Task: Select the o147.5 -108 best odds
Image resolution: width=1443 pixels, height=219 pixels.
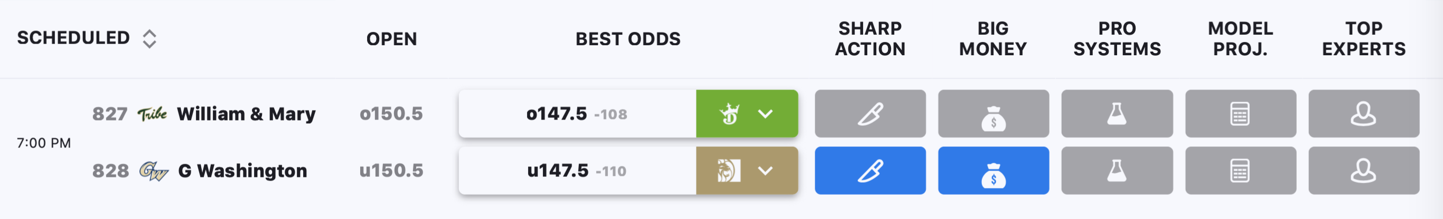Action: coord(577,113)
